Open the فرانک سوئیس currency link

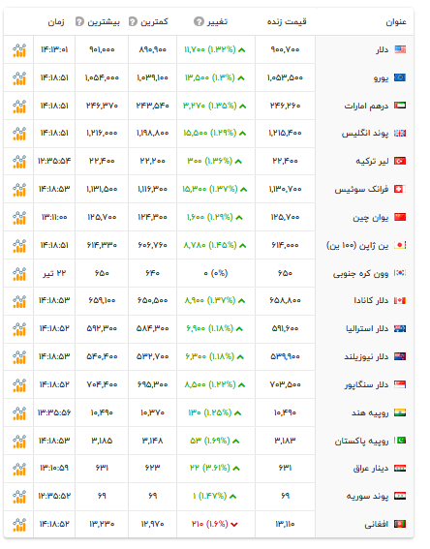pos(361,190)
